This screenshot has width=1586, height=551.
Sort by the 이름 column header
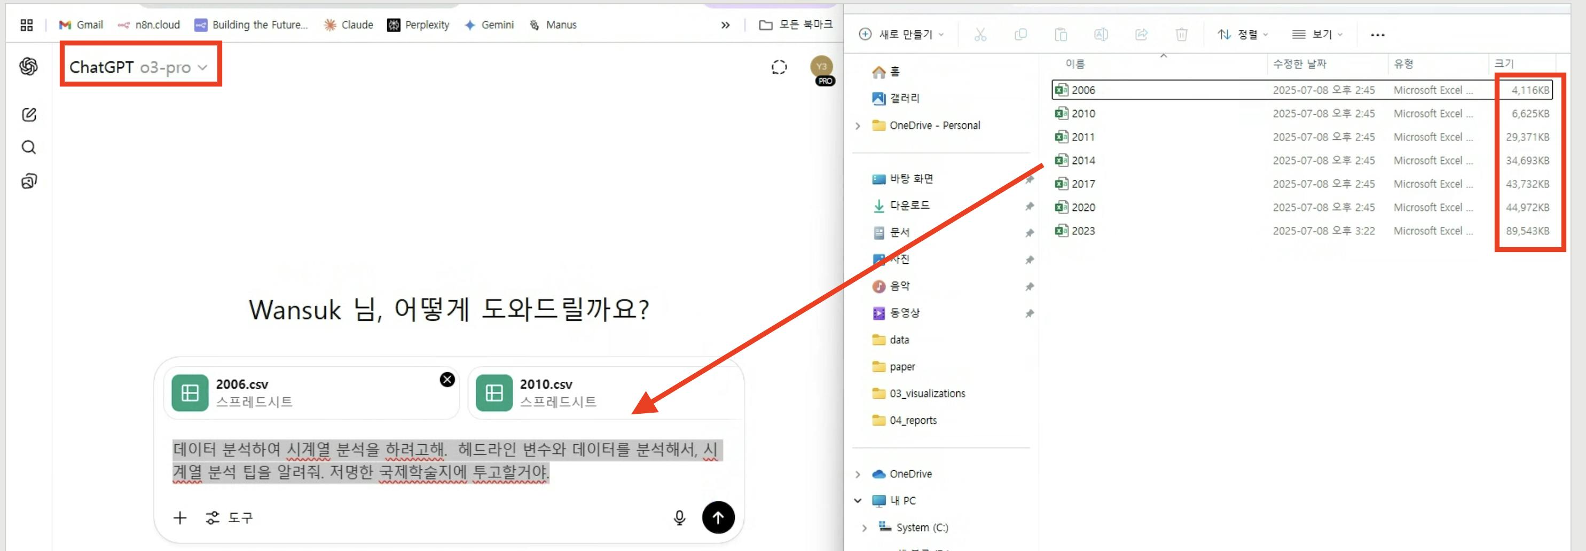click(x=1075, y=64)
